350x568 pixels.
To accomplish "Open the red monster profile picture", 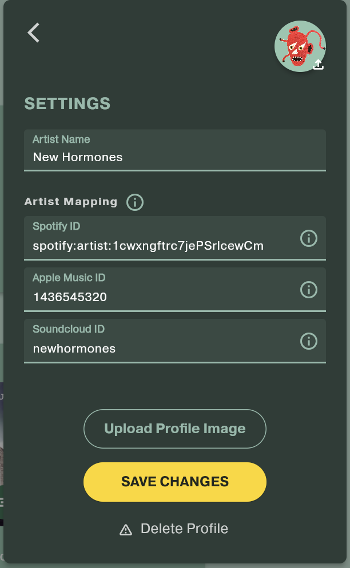I will coord(298,46).
